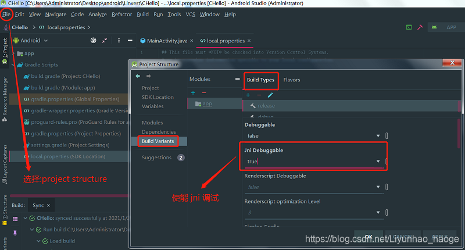Viewport: 465px width, 250px height.
Task: Click the variable binding icon beside Renderscript Debuggable
Action: [x=387, y=187]
